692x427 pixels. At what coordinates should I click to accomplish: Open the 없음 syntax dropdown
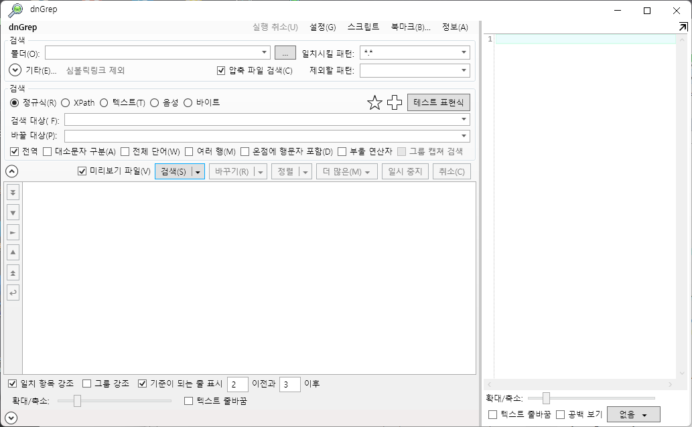(x=633, y=415)
